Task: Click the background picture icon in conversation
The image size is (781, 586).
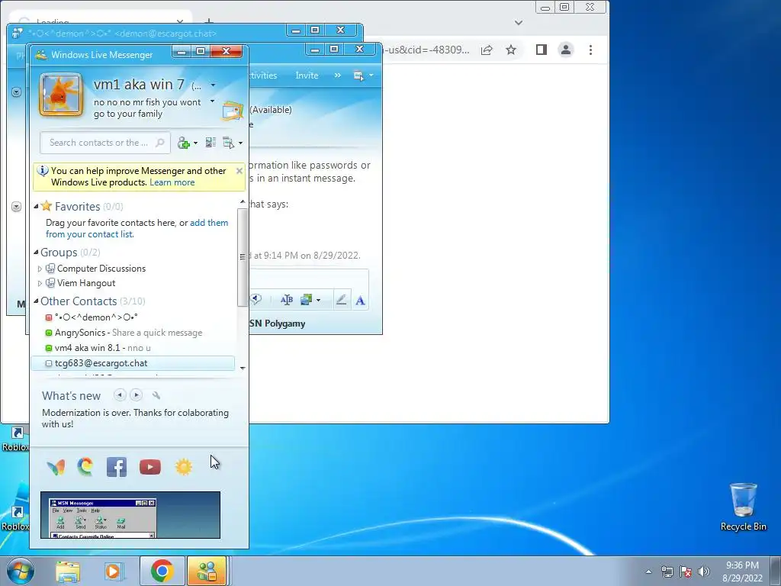Action: (306, 299)
